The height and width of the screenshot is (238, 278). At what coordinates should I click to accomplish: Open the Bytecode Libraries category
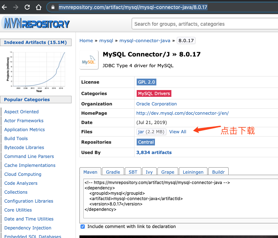pos(24,148)
